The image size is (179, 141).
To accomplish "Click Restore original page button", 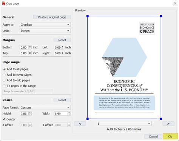I will (x=52, y=17).
